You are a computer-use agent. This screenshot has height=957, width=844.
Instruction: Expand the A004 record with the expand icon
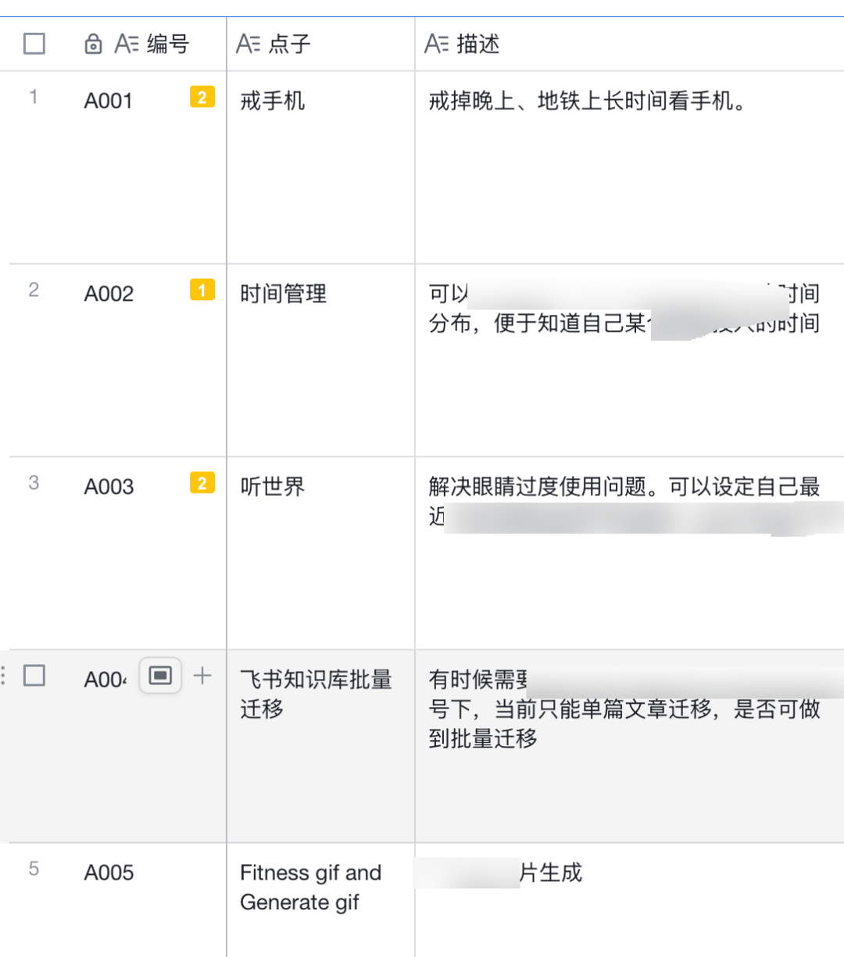(x=160, y=676)
